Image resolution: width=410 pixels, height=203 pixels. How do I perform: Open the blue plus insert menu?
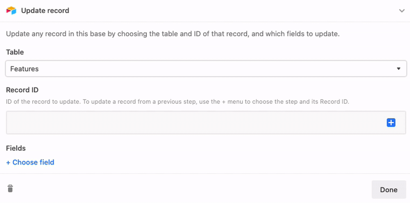pos(391,123)
